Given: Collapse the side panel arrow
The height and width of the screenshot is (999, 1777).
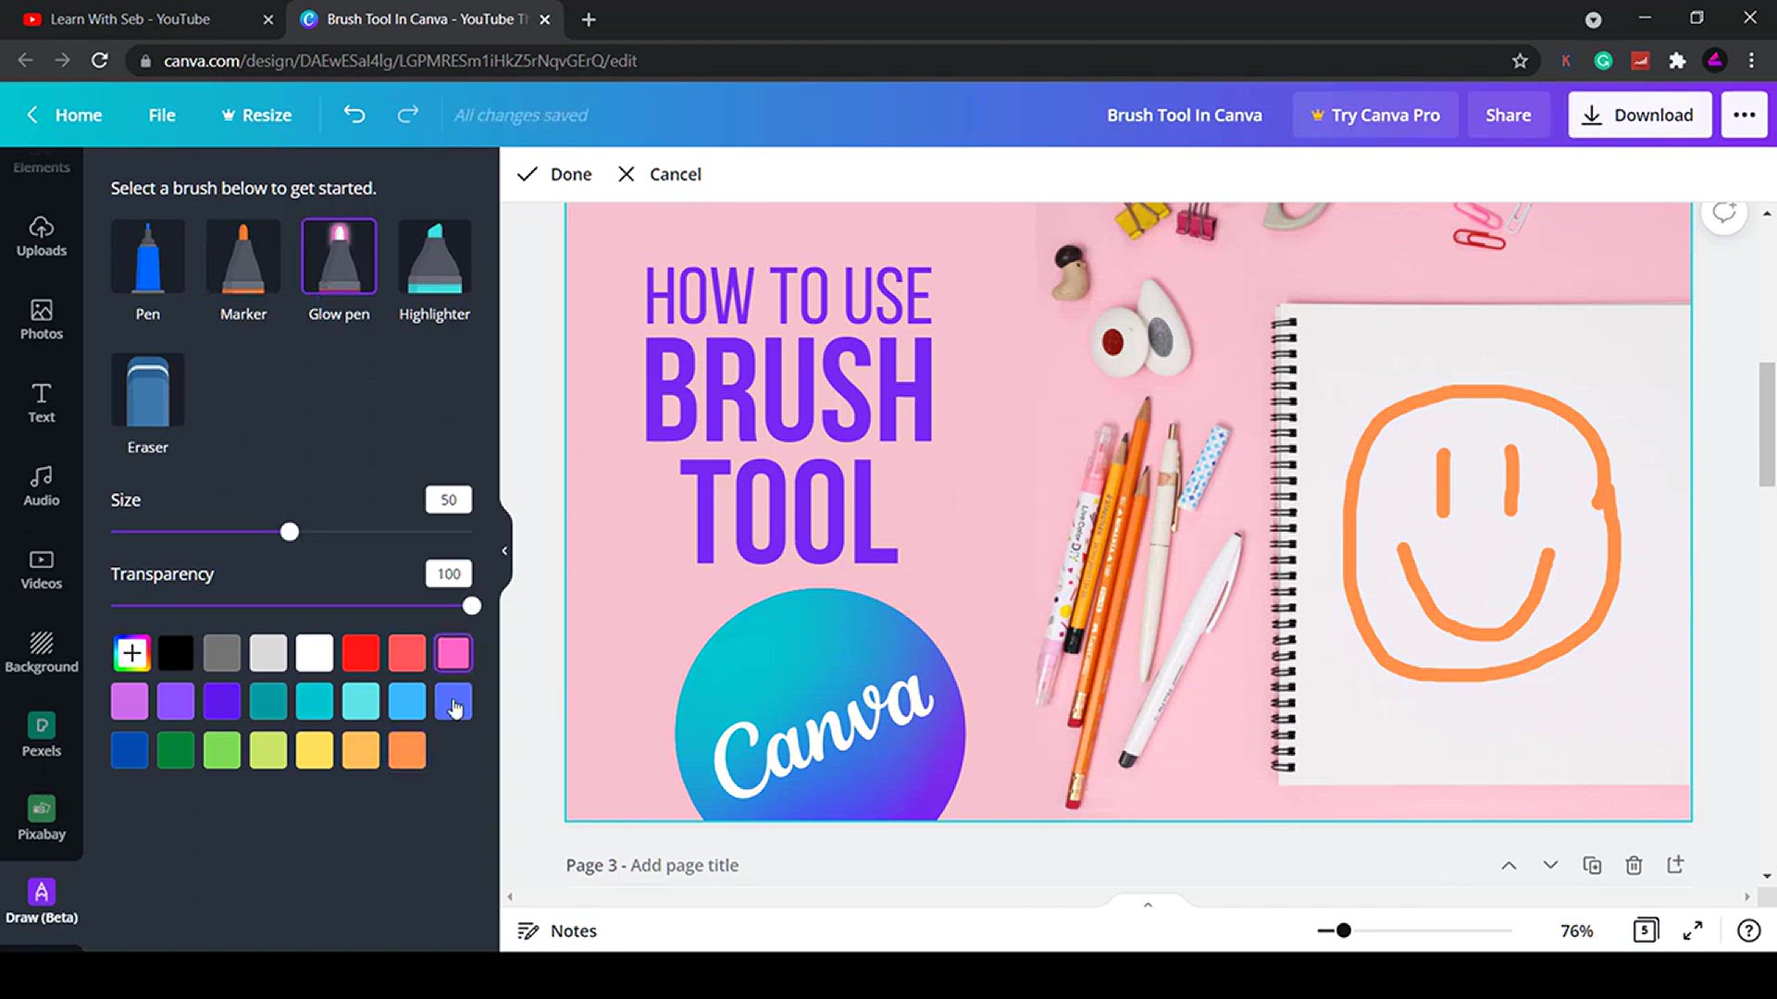Looking at the screenshot, I should pos(504,550).
